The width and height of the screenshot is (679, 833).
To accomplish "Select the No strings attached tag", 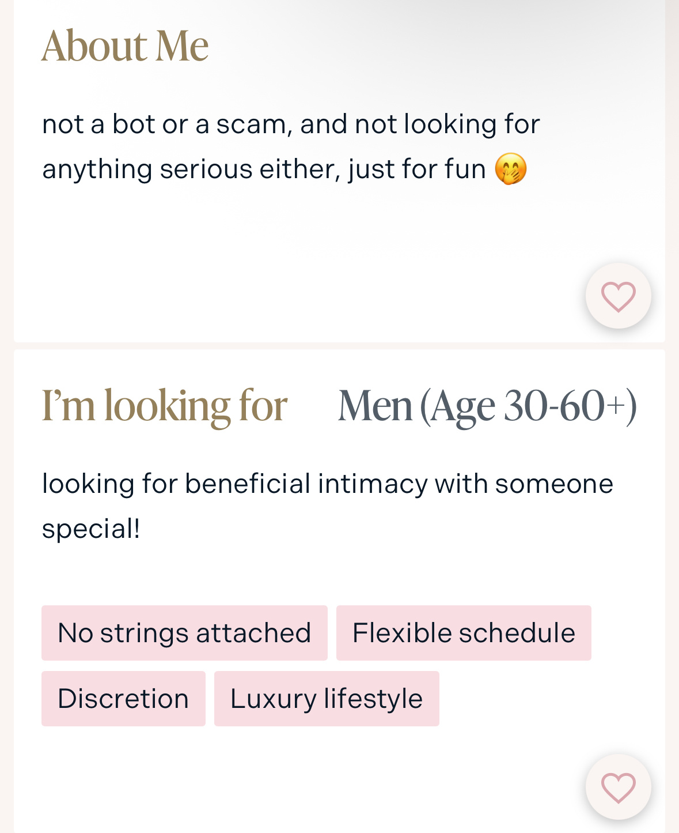I will (184, 633).
